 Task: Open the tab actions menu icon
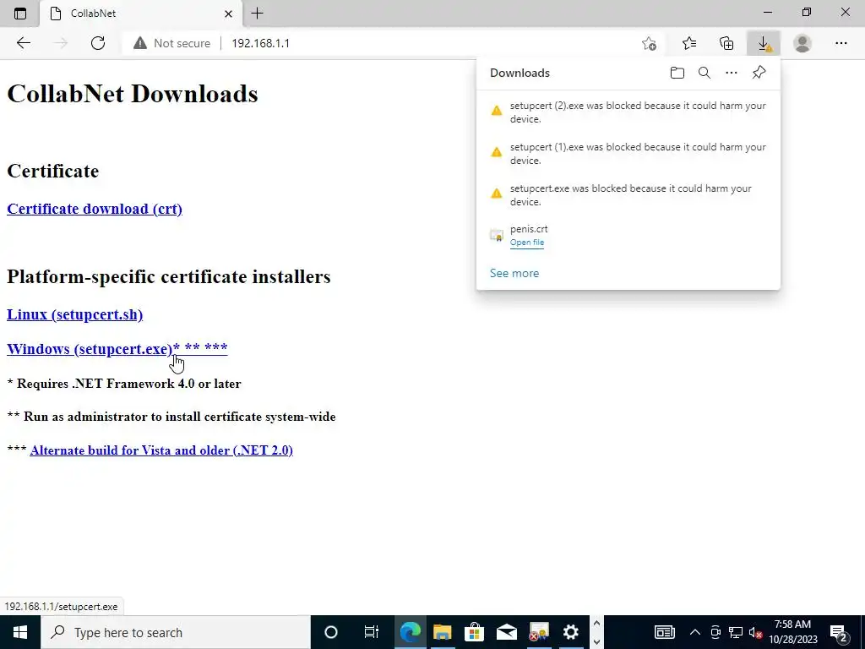[x=20, y=14]
